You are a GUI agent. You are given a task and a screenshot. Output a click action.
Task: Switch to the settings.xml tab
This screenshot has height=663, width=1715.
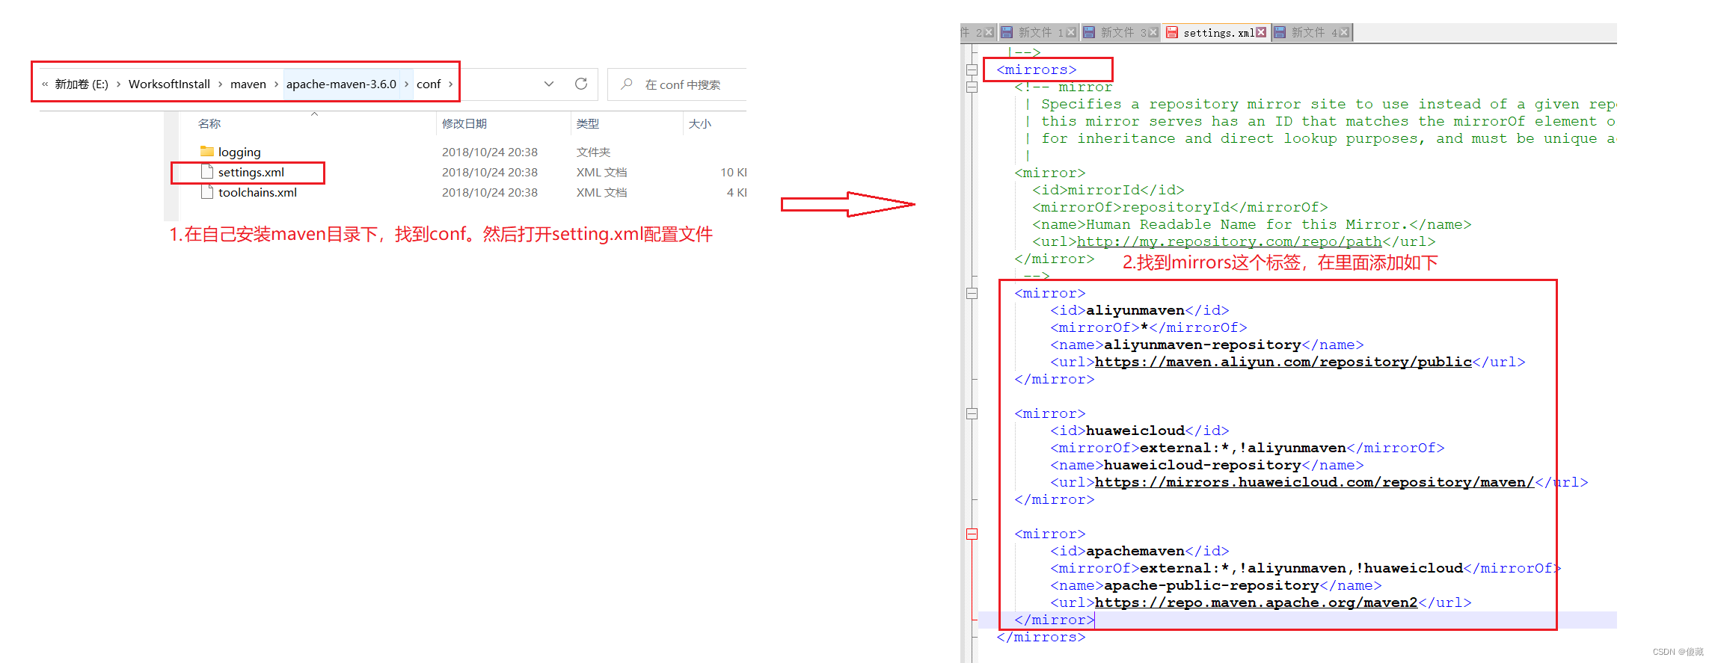click(x=1216, y=32)
